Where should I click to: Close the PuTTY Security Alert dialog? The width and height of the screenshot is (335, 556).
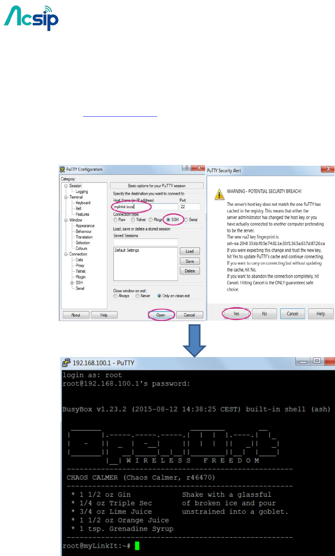click(328, 169)
